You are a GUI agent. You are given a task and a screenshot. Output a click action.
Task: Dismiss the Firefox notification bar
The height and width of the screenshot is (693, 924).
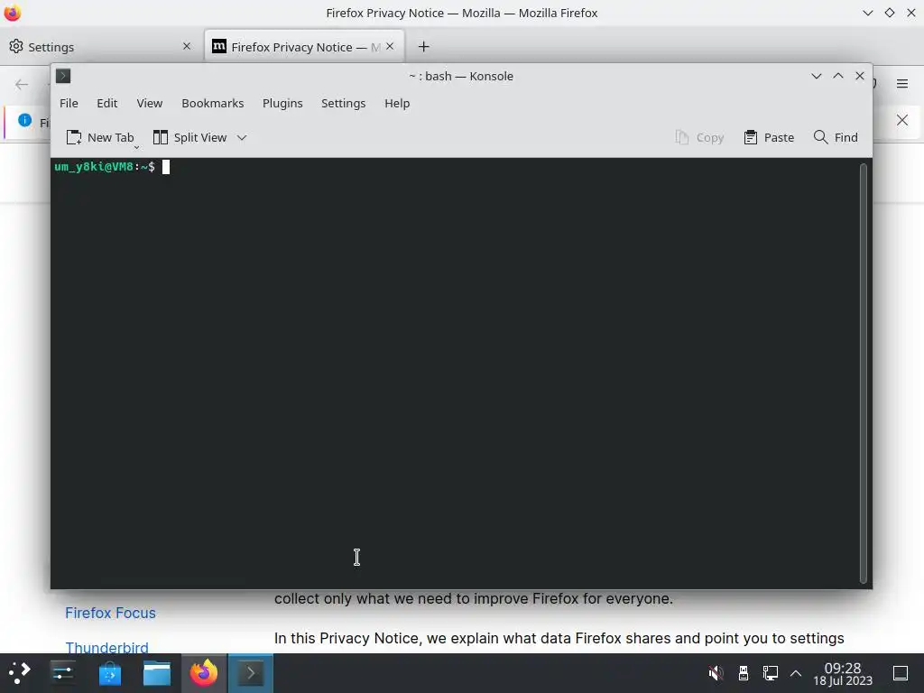pyautogui.click(x=902, y=120)
